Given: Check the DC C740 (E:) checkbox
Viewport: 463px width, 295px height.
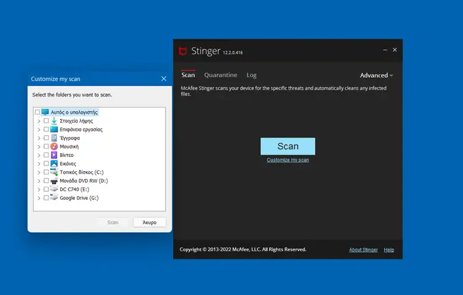Looking at the screenshot, I should coord(46,189).
